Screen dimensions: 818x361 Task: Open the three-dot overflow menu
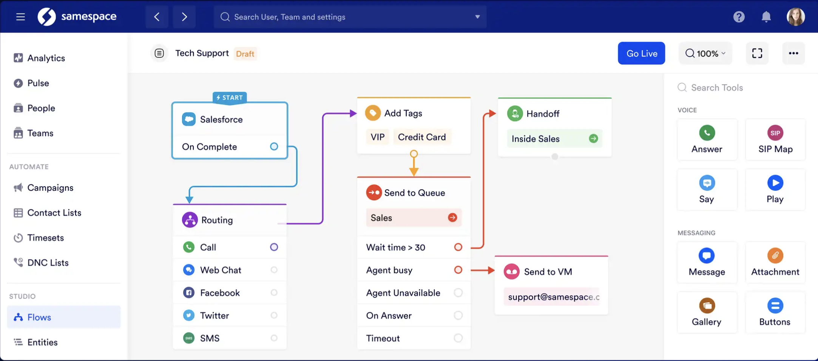coord(793,53)
